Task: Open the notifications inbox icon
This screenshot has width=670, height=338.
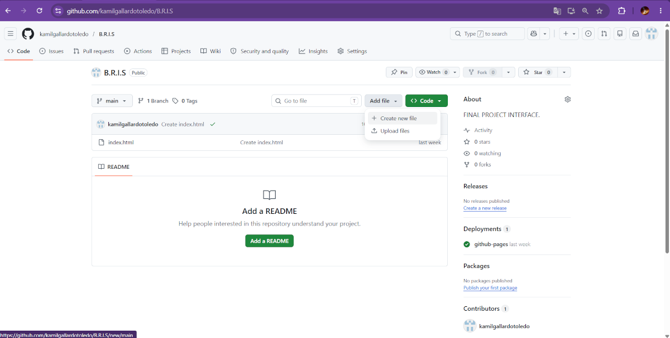Action: pos(635,34)
